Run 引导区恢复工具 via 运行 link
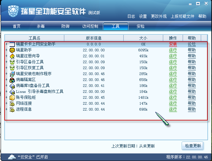 click(x=173, y=68)
